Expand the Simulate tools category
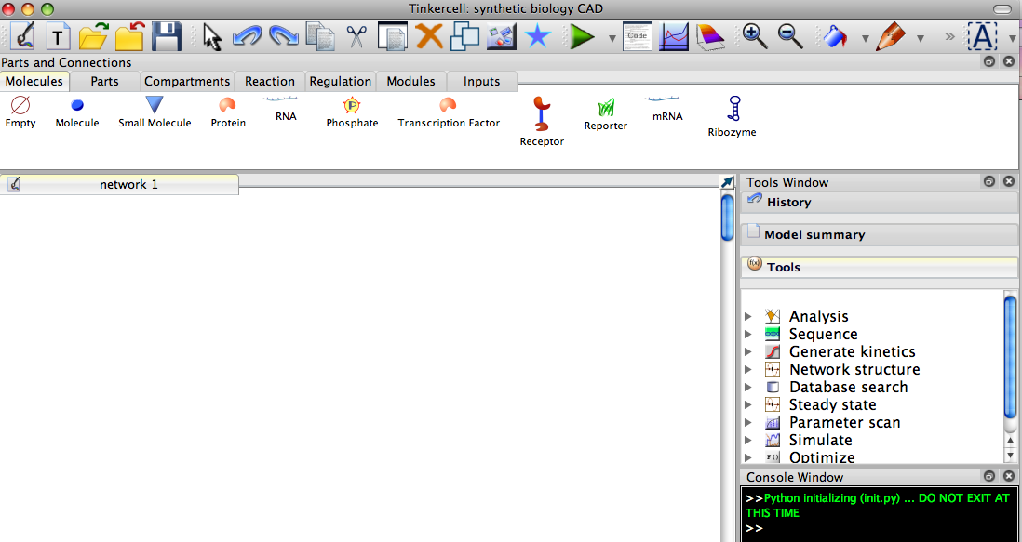This screenshot has width=1022, height=542. [748, 441]
